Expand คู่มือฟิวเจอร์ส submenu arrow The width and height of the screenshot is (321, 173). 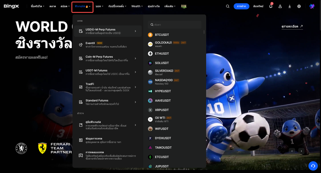click(x=135, y=125)
